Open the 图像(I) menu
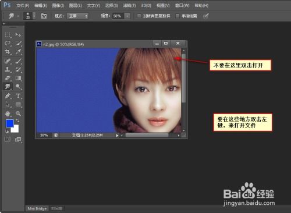 58,5
